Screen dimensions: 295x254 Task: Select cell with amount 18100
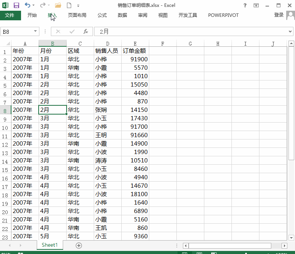[135, 194]
